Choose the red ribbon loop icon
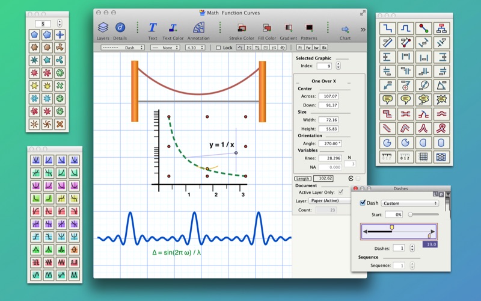The image size is (481, 301). (441, 128)
